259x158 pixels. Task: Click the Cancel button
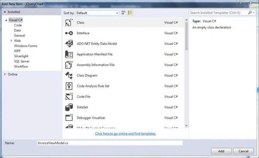[243, 151]
